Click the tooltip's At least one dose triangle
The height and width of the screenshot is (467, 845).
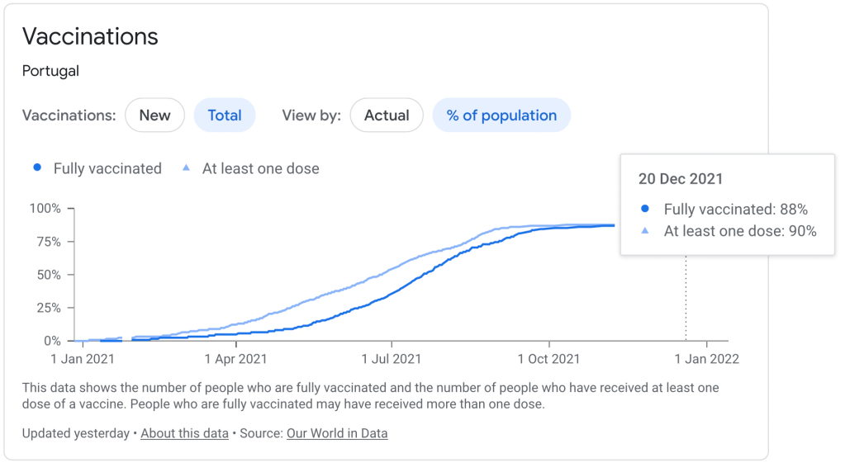[645, 232]
